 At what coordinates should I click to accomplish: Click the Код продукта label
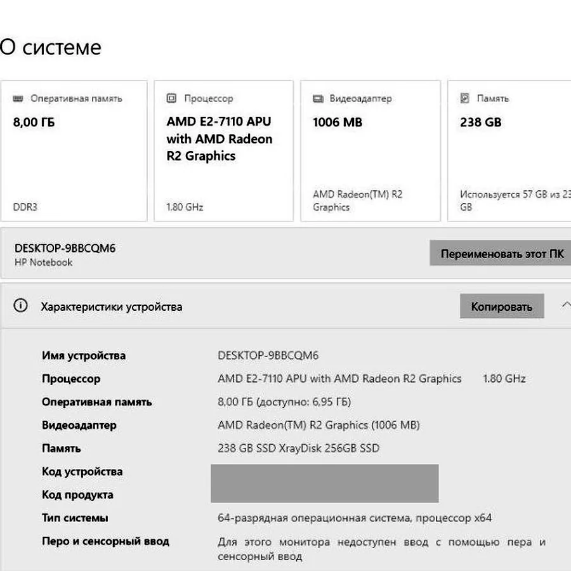[x=77, y=495]
